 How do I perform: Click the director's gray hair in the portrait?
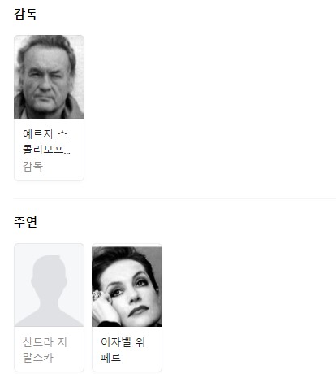[49, 43]
